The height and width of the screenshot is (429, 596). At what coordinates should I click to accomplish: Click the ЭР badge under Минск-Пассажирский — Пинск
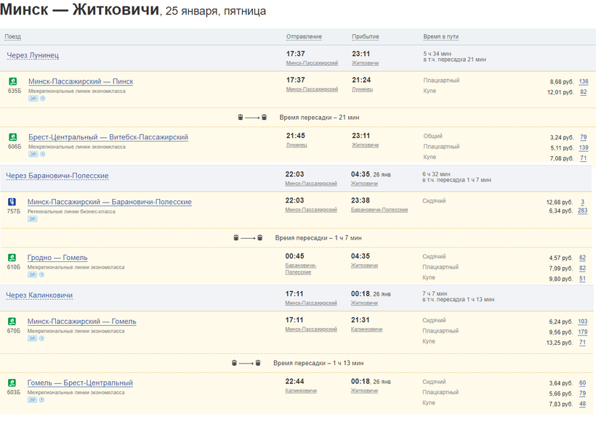click(x=33, y=98)
